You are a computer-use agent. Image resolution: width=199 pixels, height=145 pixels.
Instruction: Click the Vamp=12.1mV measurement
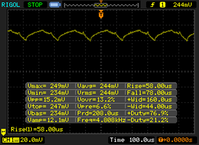click(x=48, y=120)
